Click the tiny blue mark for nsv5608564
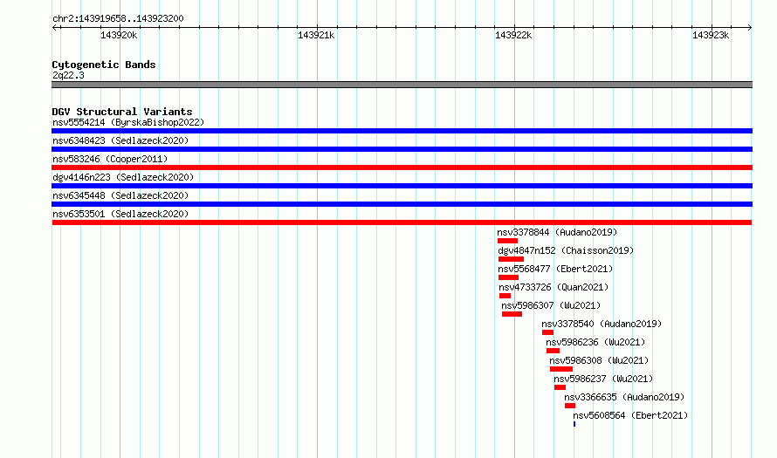The height and width of the screenshot is (458, 777). 574,424
